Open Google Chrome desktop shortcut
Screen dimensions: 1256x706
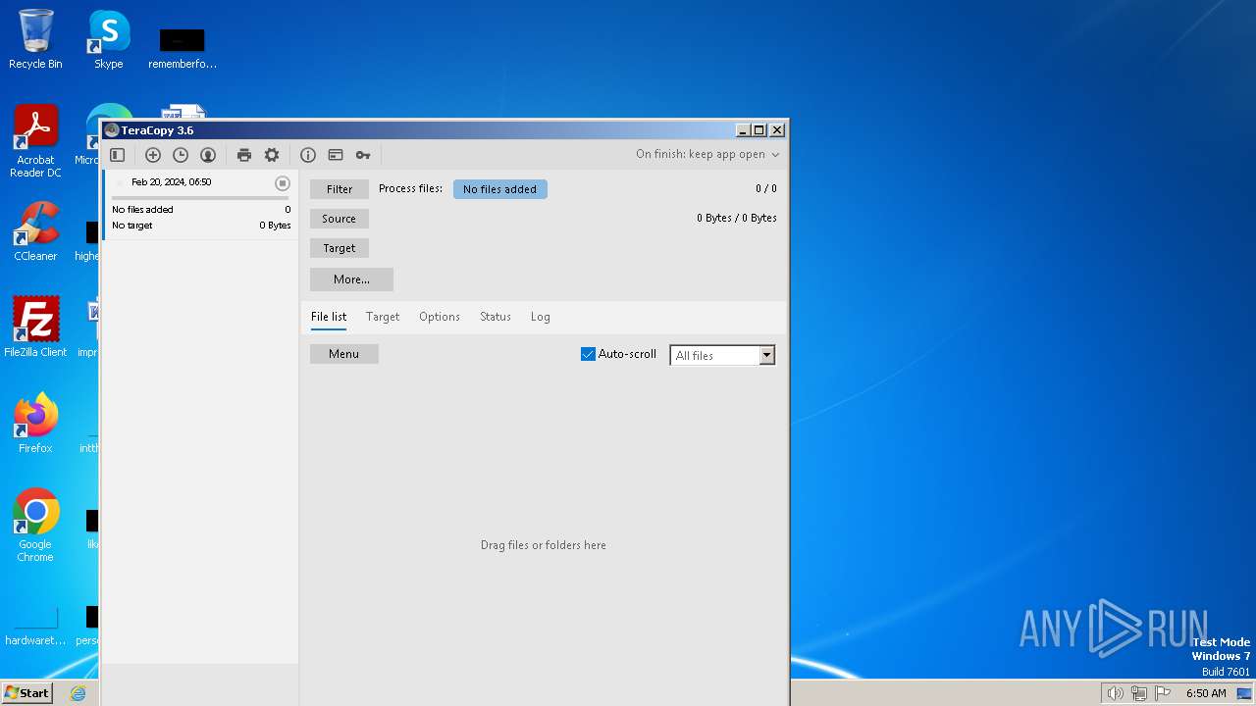coord(35,526)
